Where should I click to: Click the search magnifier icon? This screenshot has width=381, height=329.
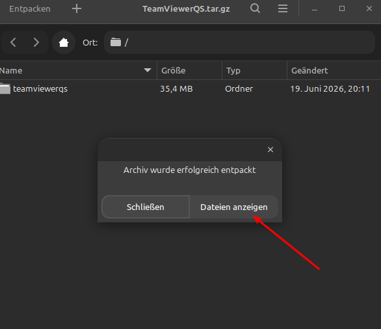coord(255,8)
